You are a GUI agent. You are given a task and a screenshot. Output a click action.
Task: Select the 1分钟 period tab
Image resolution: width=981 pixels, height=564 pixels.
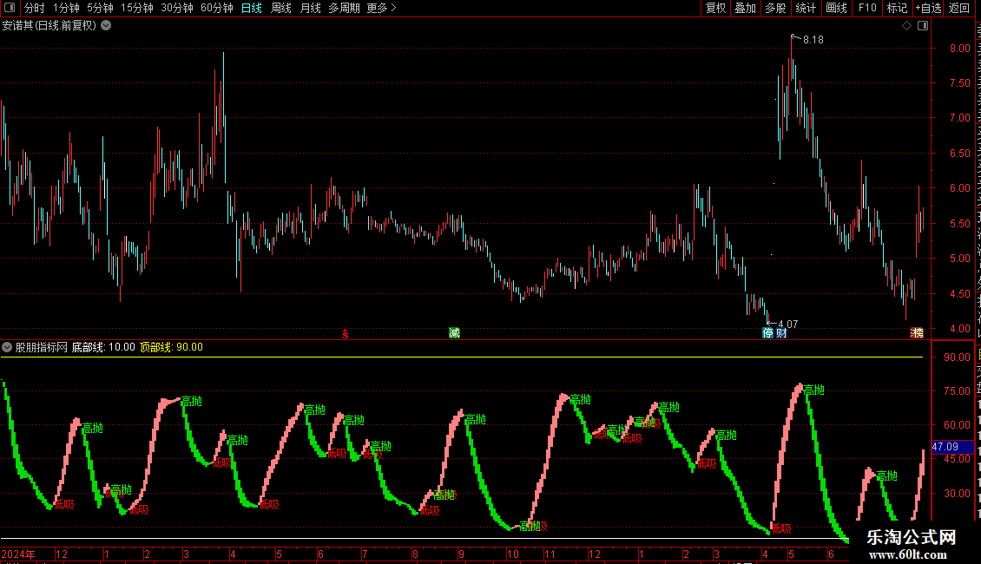pyautogui.click(x=66, y=8)
